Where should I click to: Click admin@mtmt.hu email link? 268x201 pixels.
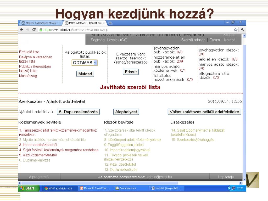tap(159, 177)
